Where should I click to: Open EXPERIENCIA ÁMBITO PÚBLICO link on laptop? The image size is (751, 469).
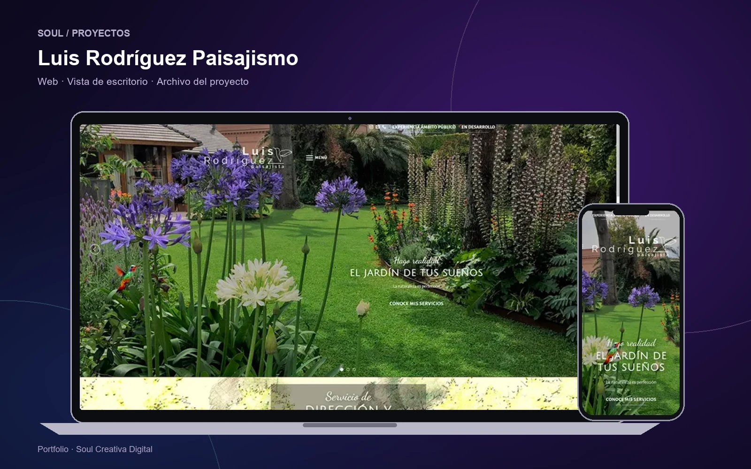pyautogui.click(x=424, y=127)
